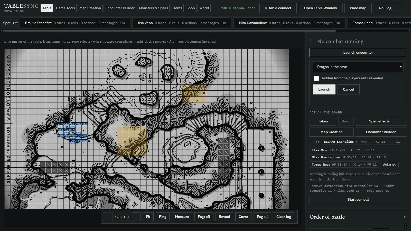
Task: Click Ask a roll for Tomas Reed
Action: [390, 165]
